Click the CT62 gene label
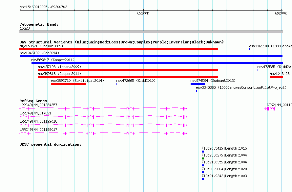Viewport: 292px width, 192px height. tap(279, 105)
